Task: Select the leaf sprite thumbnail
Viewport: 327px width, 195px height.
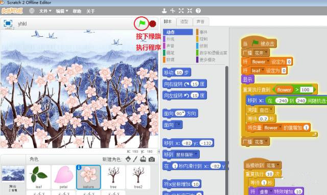Action: click(39, 177)
